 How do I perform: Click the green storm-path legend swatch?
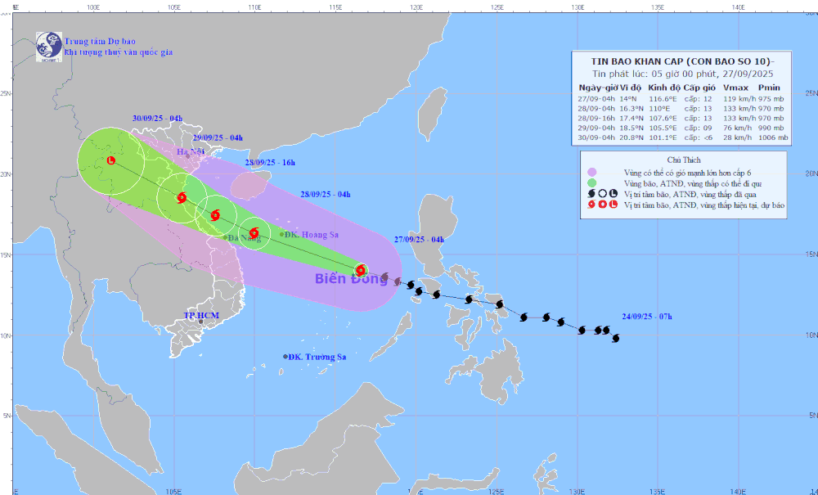591,183
